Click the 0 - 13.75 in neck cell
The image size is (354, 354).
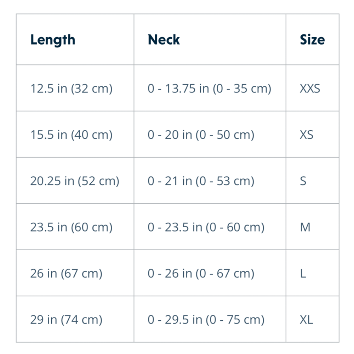(209, 88)
